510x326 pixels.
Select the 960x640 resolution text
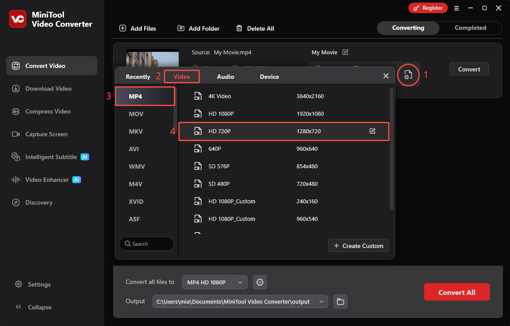tap(307, 149)
